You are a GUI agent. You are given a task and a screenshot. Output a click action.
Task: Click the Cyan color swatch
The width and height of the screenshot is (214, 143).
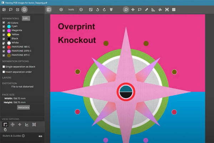tap(9, 26)
